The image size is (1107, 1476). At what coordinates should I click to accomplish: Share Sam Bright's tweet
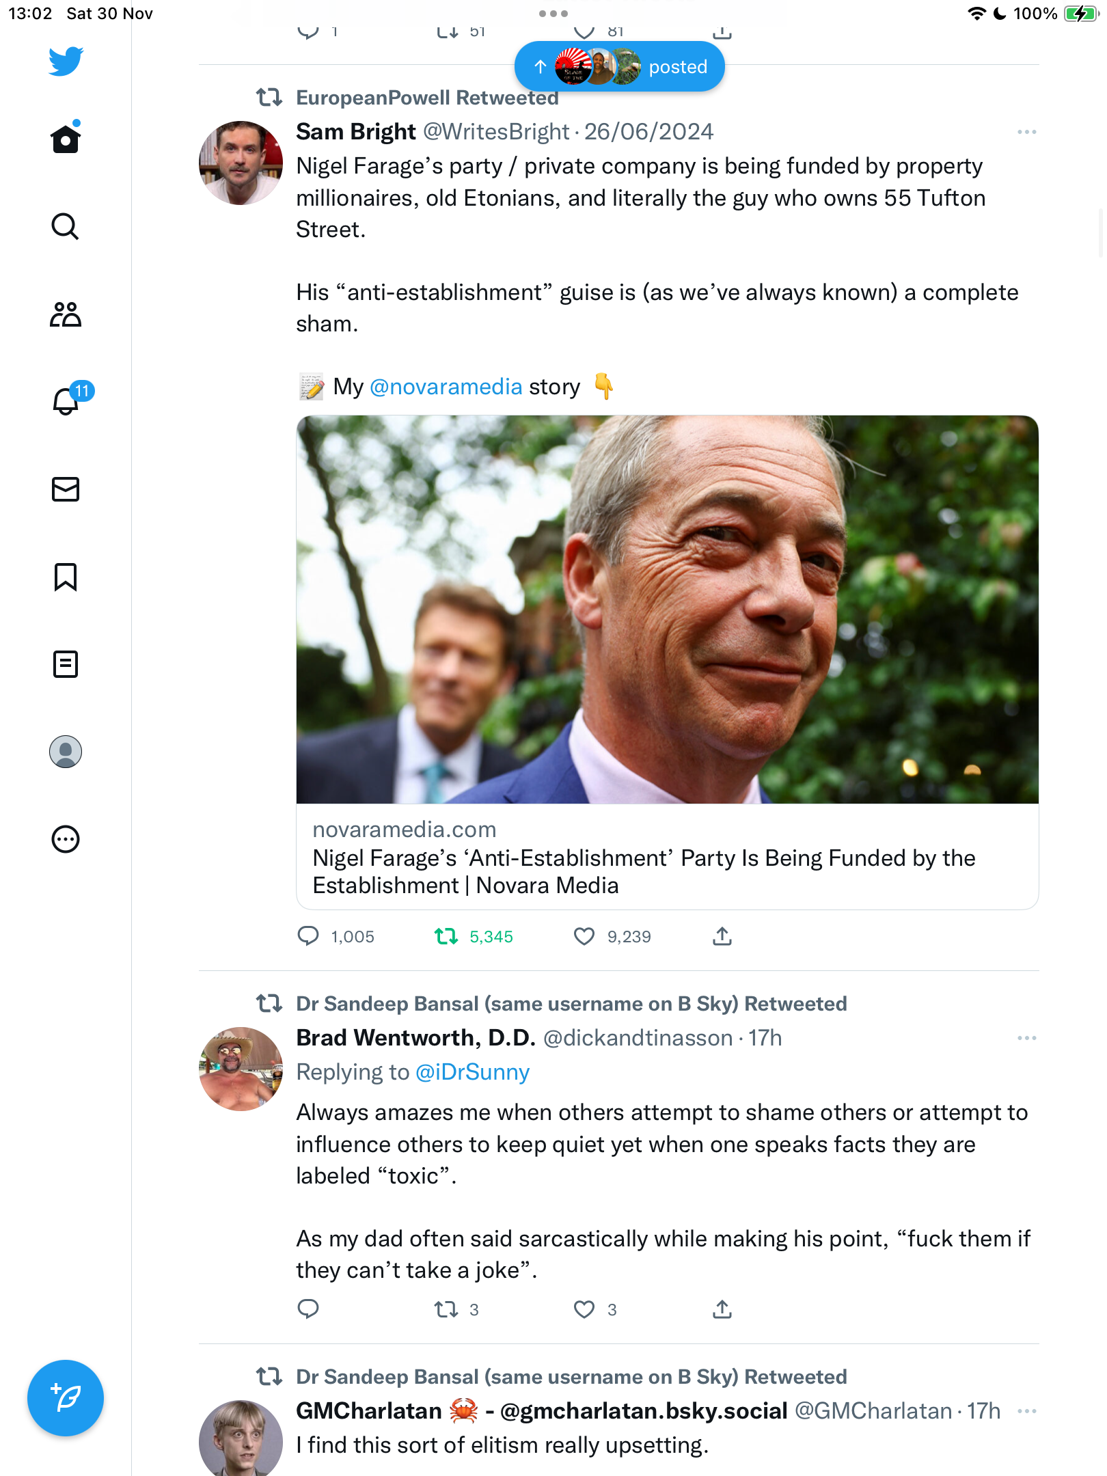[722, 936]
